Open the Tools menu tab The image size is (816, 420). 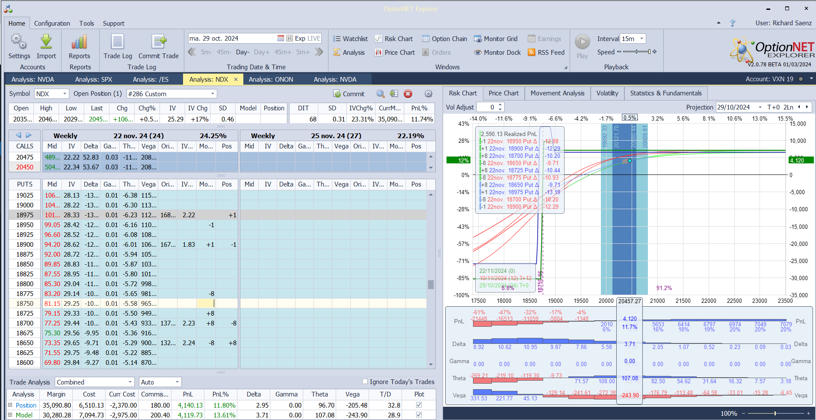click(86, 23)
